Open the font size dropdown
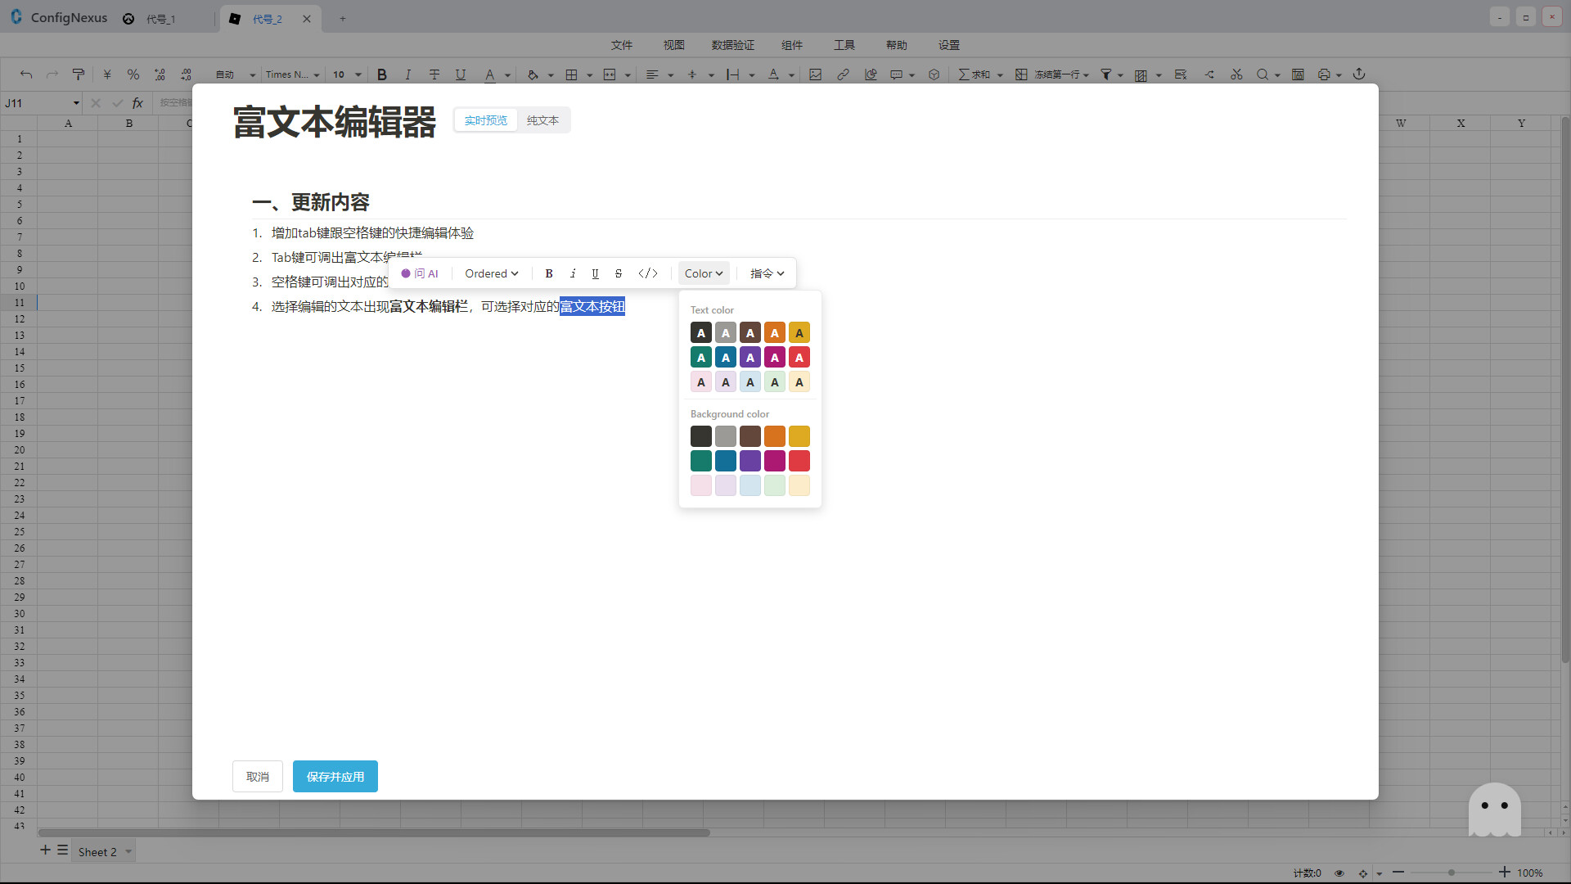 click(x=345, y=74)
